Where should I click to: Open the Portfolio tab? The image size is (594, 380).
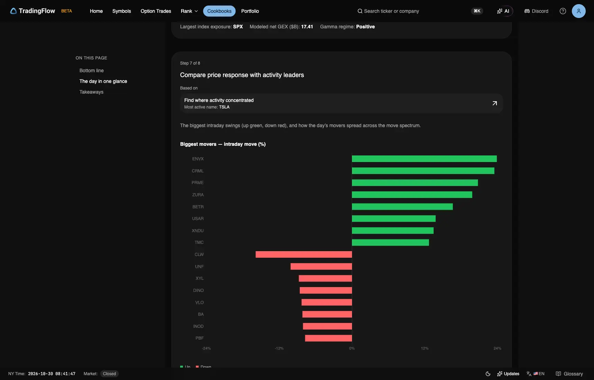tap(250, 11)
